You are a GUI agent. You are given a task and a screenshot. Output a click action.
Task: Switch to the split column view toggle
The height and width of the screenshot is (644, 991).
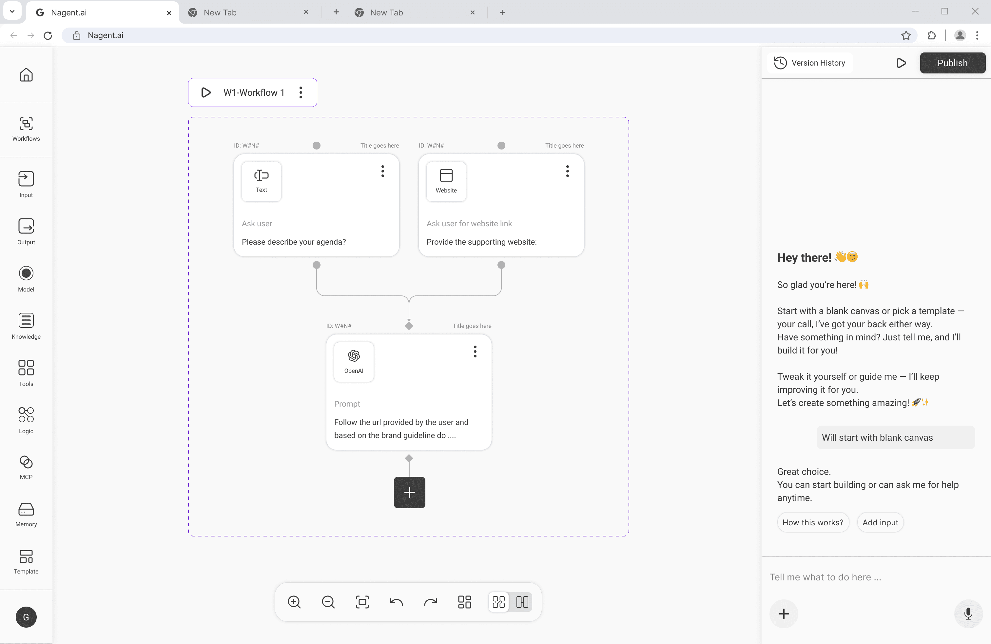pyautogui.click(x=522, y=601)
